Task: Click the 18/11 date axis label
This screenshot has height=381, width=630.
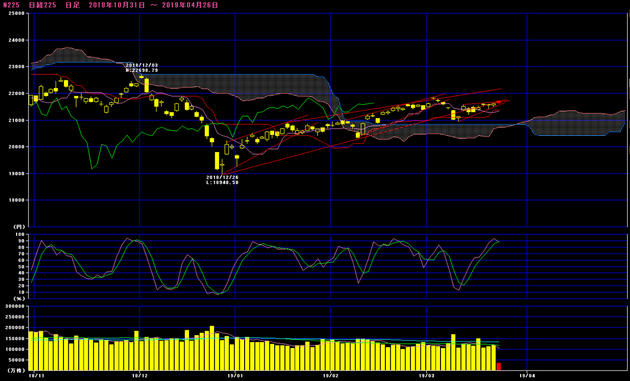Action: click(x=36, y=376)
